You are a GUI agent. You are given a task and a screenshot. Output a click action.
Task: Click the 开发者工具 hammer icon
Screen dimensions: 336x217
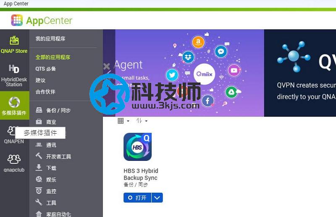pos(39,156)
